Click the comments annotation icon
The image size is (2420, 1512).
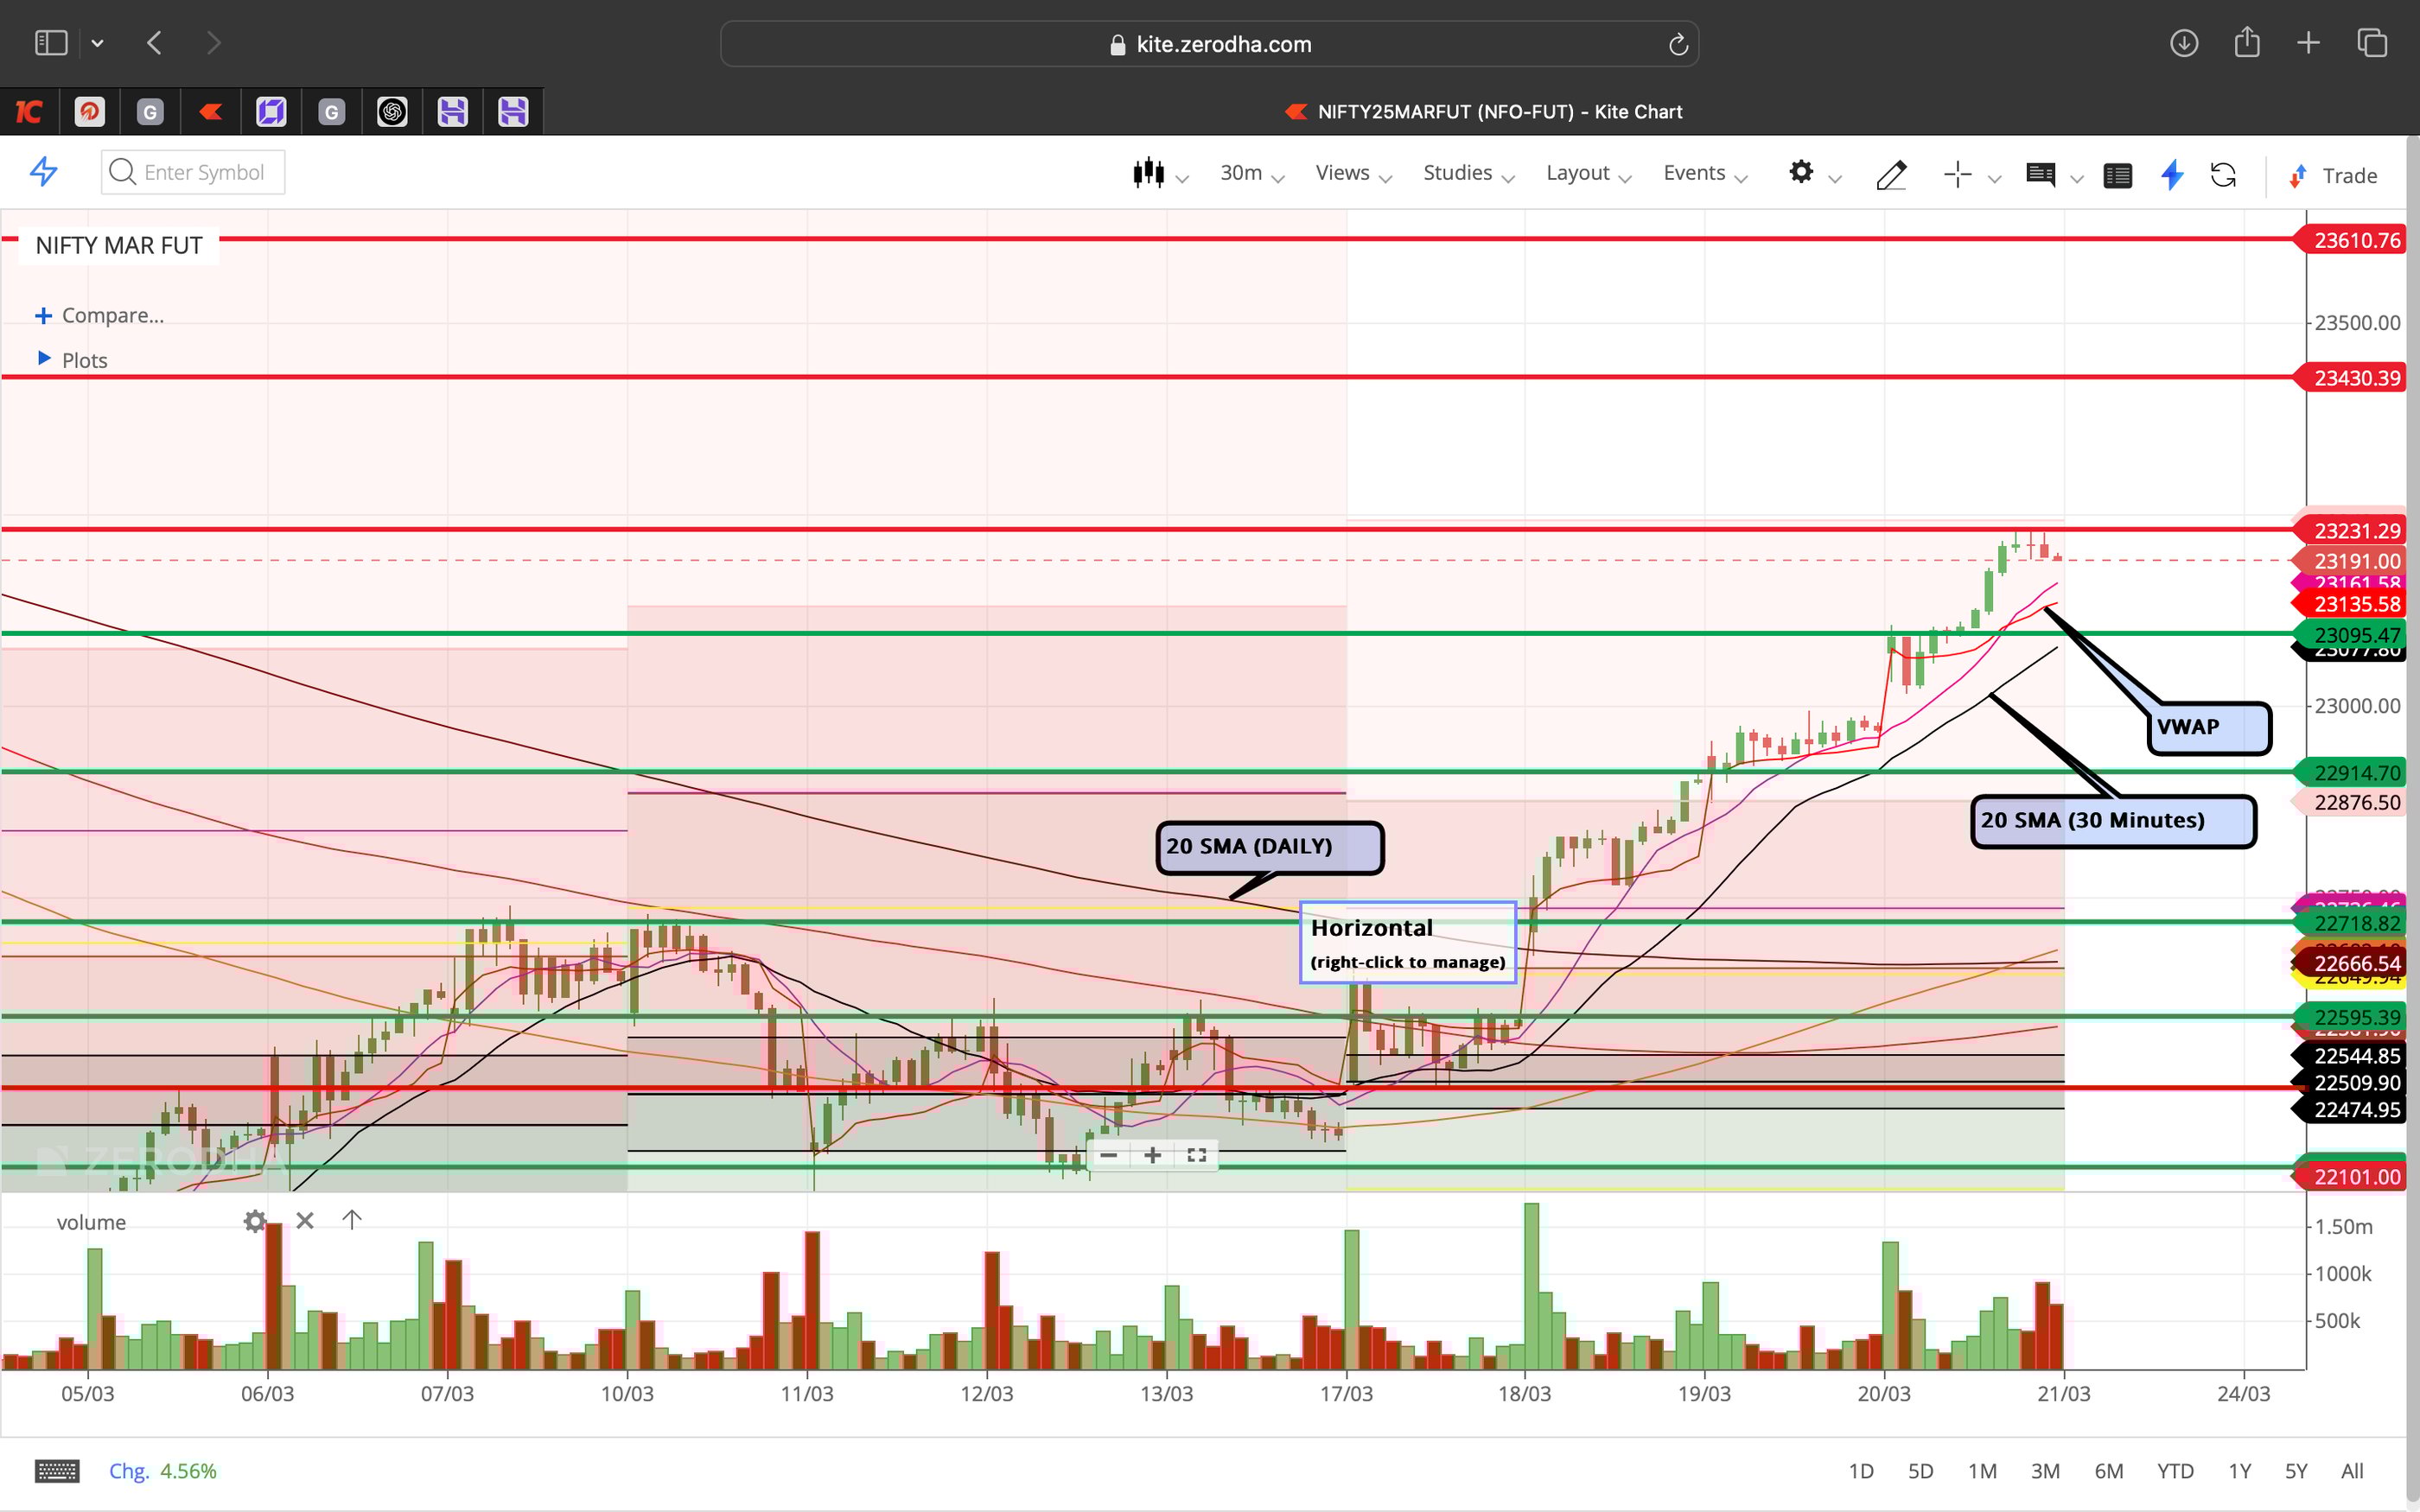[2041, 174]
